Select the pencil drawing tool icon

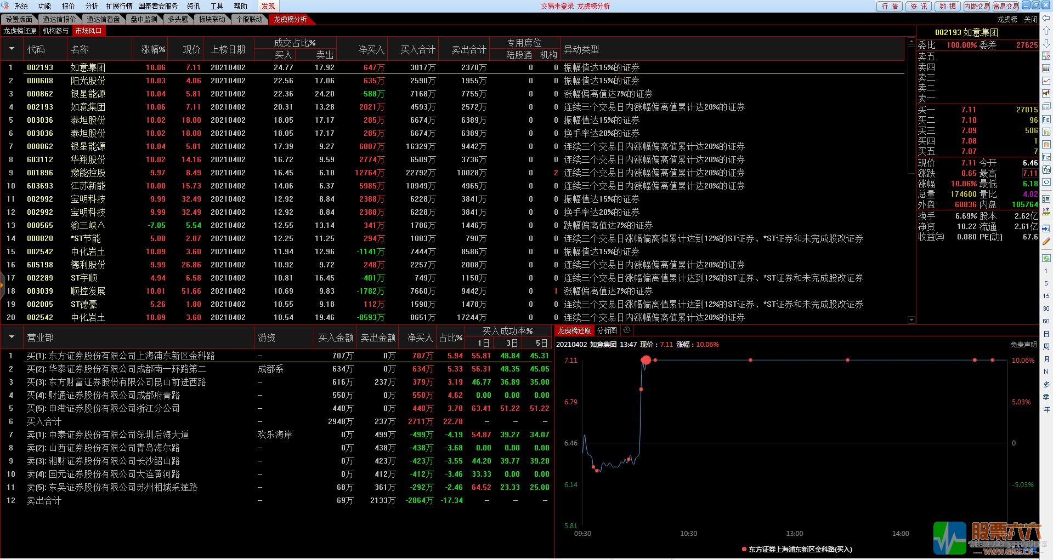1046,241
